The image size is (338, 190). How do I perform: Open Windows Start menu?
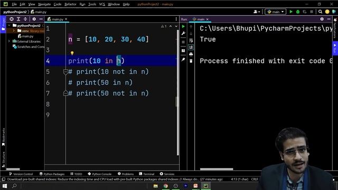(x=5, y=186)
